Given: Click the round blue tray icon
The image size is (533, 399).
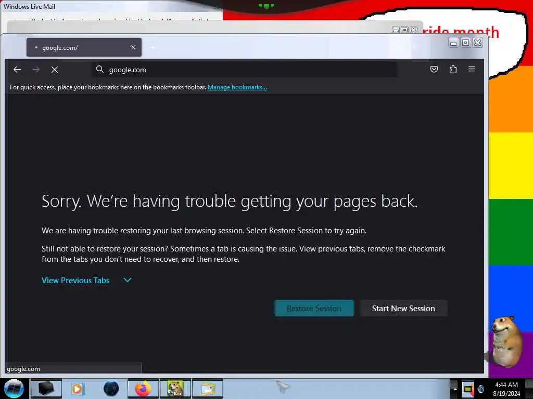Looking at the screenshot, I should tap(480, 389).
